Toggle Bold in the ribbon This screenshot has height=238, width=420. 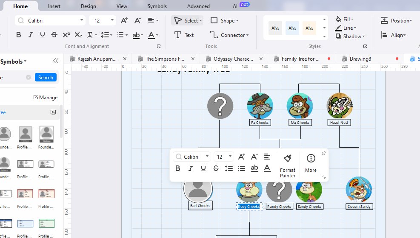tap(18, 35)
